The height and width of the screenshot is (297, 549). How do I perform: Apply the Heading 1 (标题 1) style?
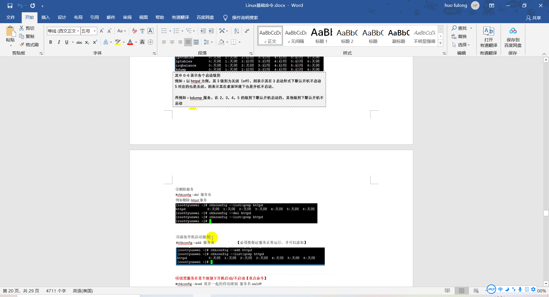pos(321,35)
